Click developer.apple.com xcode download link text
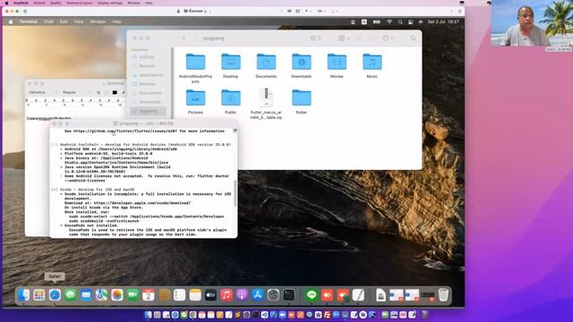The image size is (573, 322). click(x=142, y=203)
